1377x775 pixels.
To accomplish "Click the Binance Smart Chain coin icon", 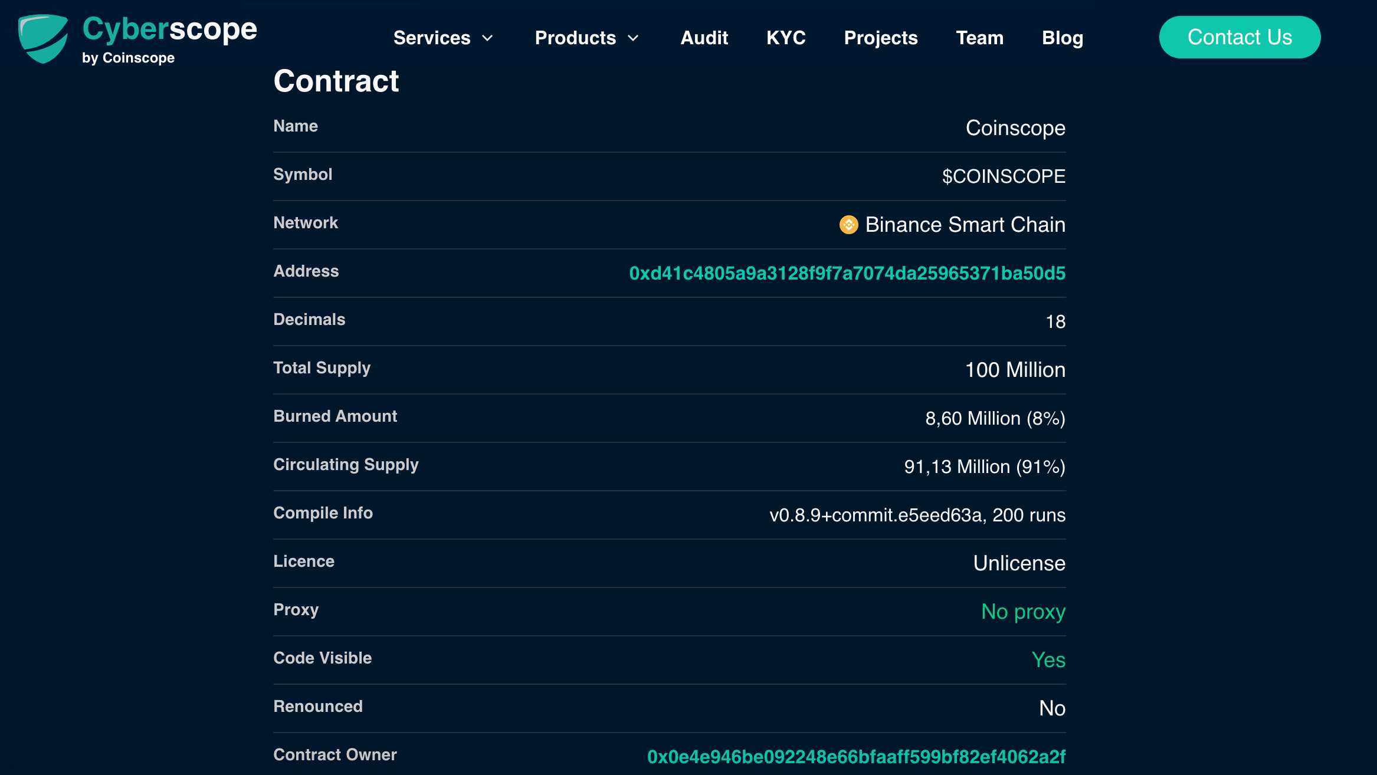I will tap(848, 225).
